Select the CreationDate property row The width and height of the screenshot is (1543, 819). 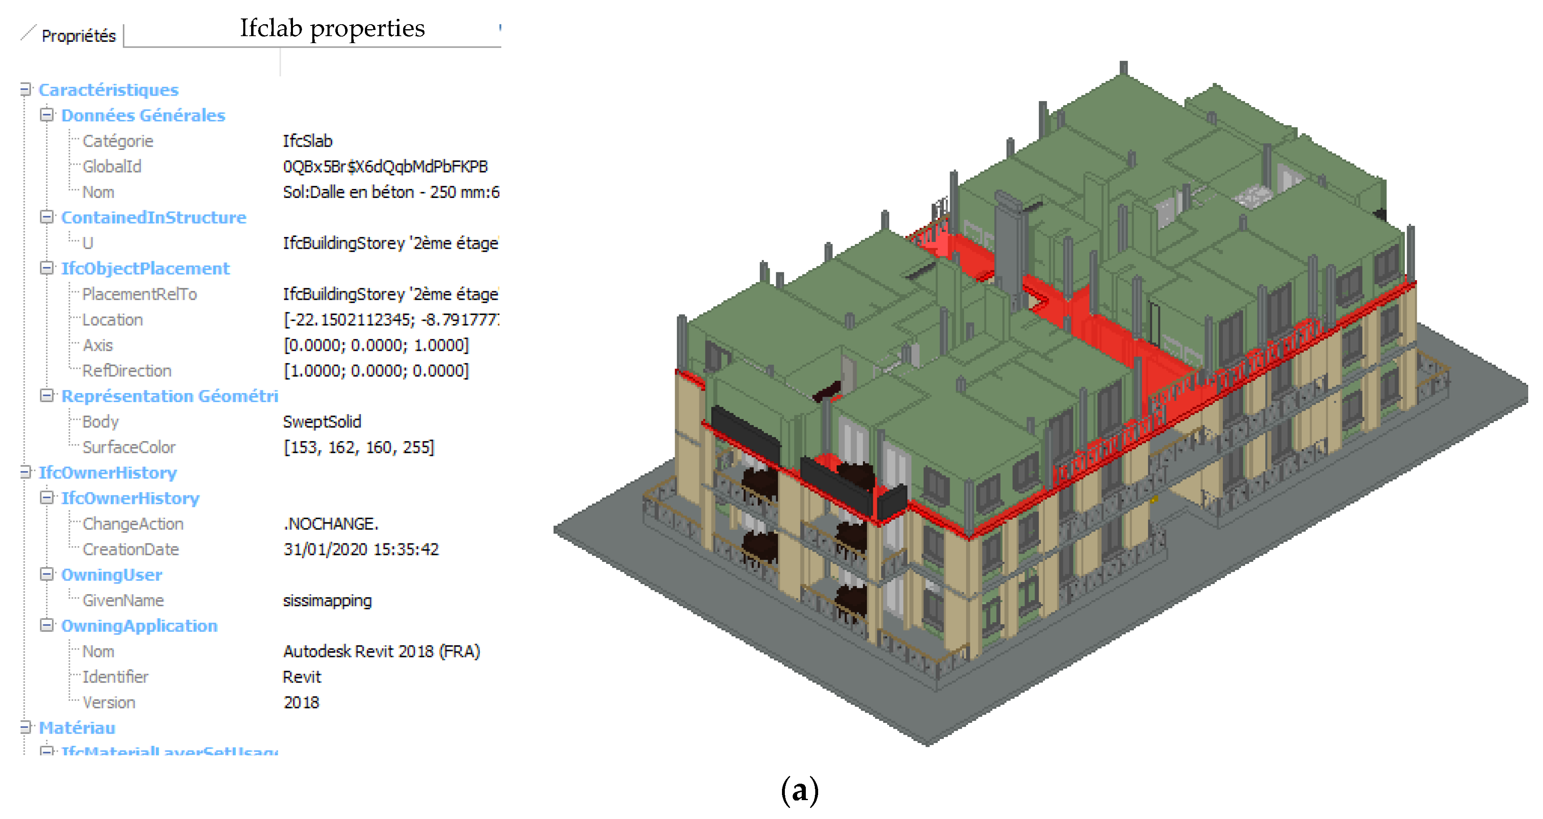click(131, 550)
